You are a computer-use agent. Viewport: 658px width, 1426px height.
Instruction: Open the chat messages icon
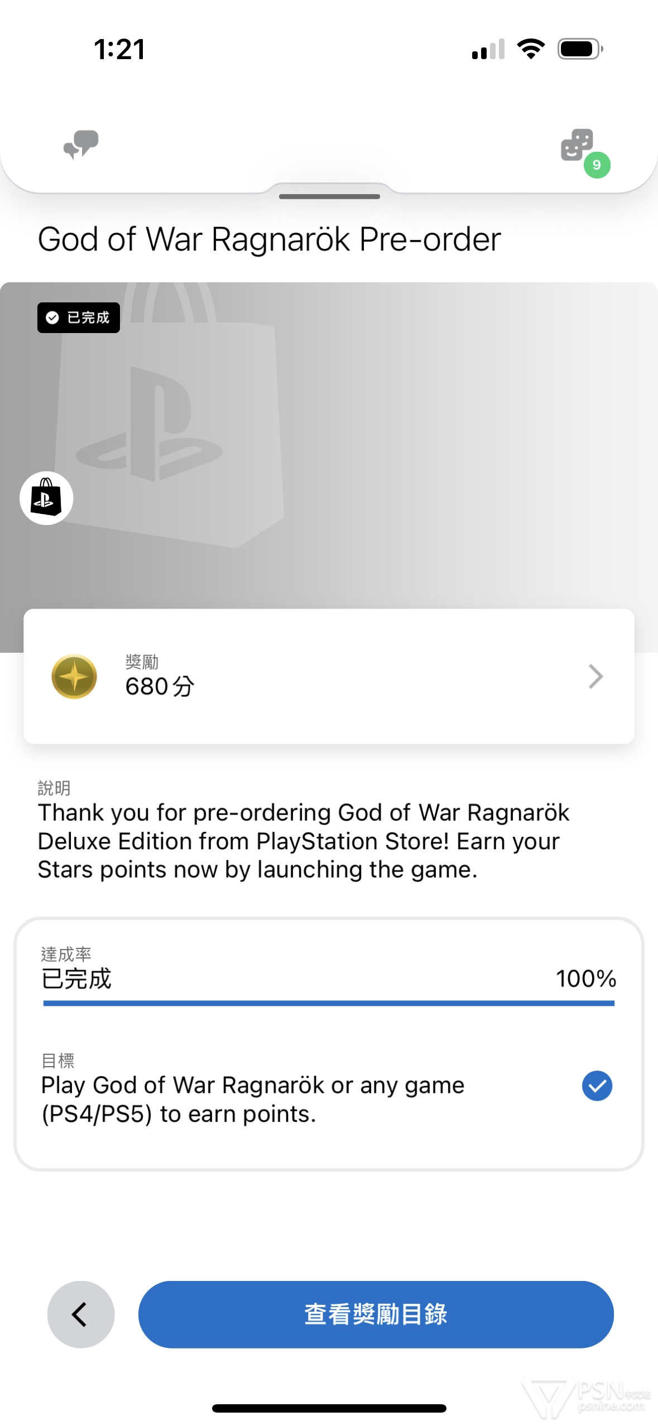coord(81,144)
